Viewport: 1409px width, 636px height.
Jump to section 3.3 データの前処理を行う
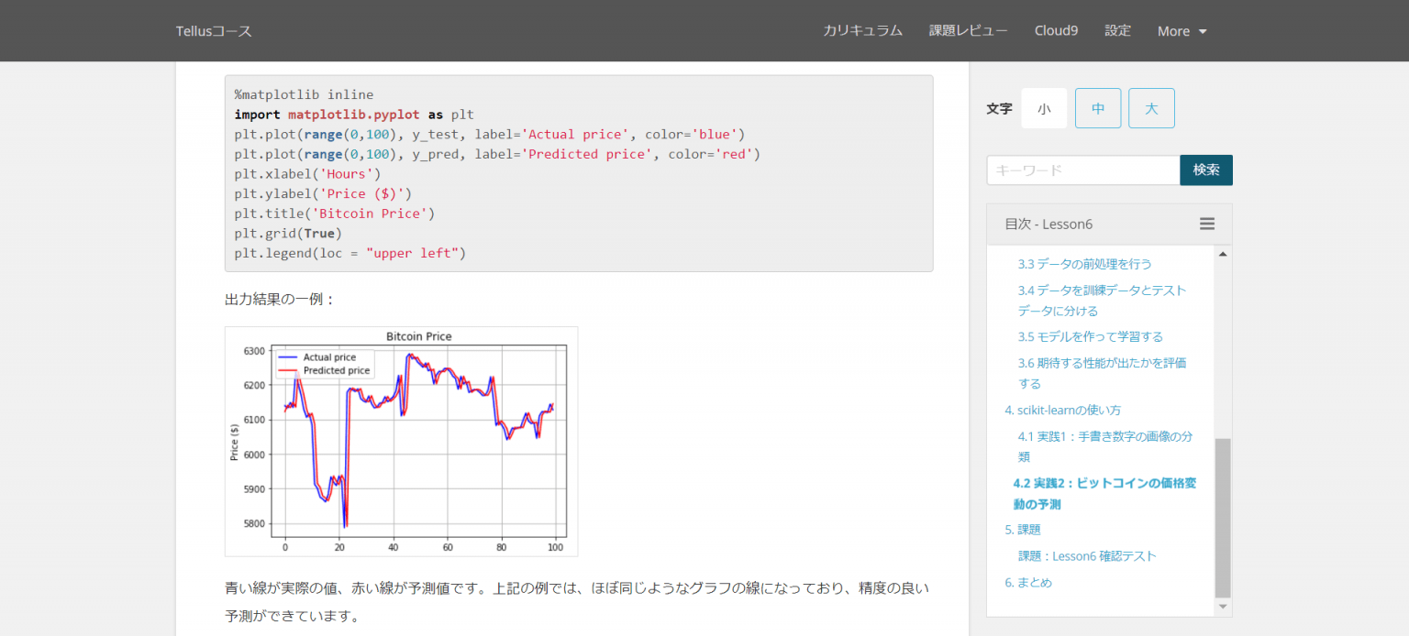pos(1084,264)
